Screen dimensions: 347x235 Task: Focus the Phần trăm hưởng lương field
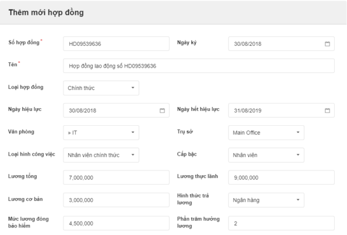pos(281,223)
